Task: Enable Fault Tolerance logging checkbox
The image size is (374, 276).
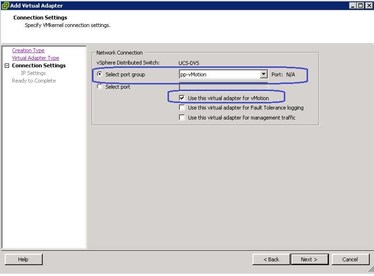Action: (182, 108)
